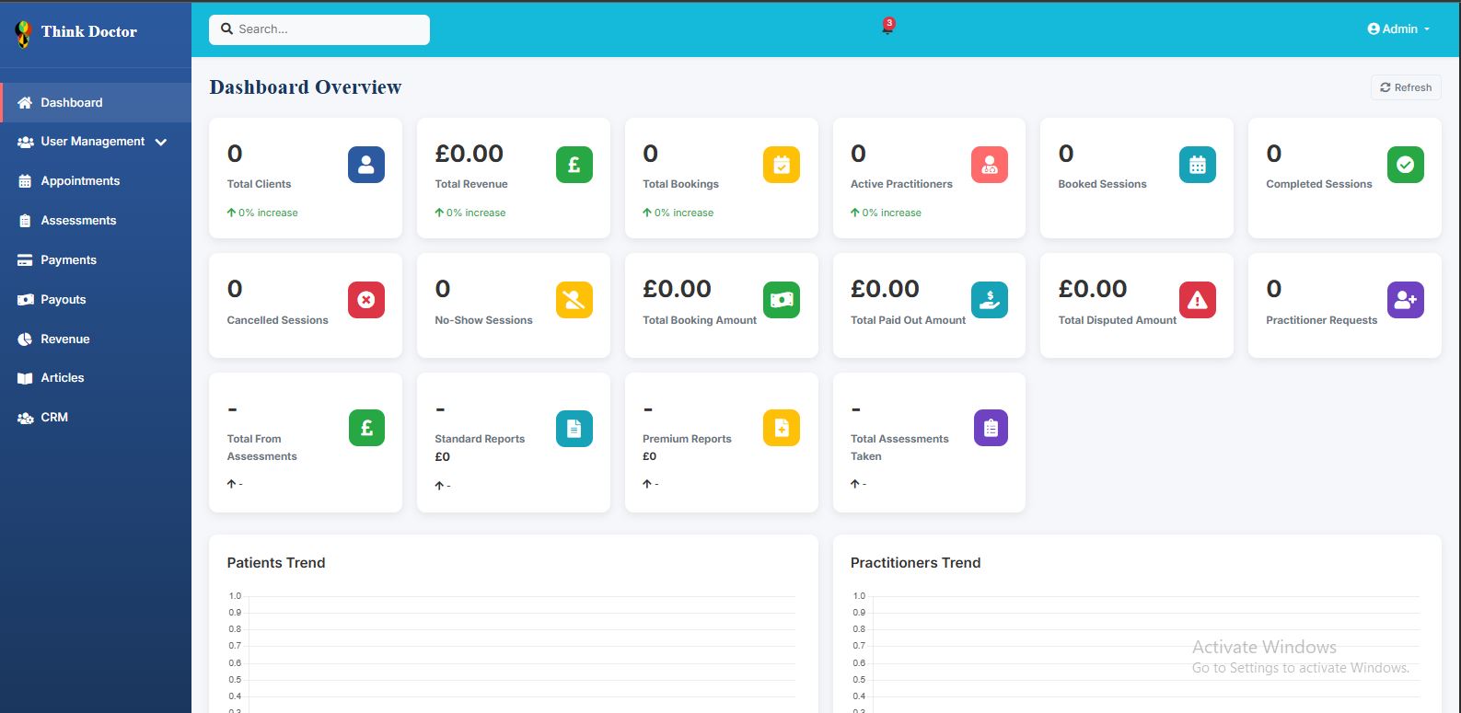Click the Standard Reports document icon
Viewport: 1461px width, 713px height.
tap(574, 428)
